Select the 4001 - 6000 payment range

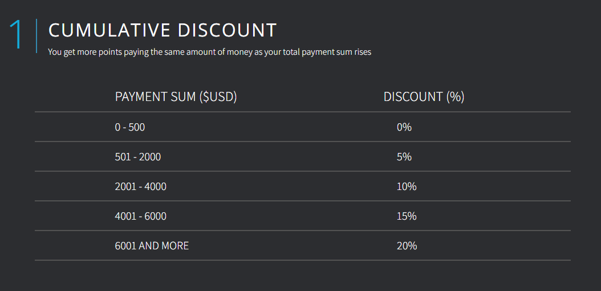141,216
